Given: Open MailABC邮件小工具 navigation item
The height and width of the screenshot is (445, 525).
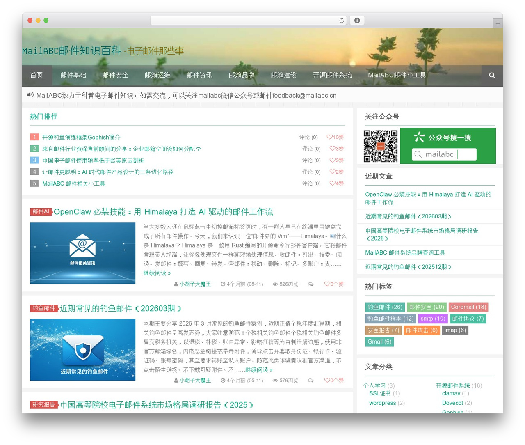Looking at the screenshot, I should click(x=397, y=75).
